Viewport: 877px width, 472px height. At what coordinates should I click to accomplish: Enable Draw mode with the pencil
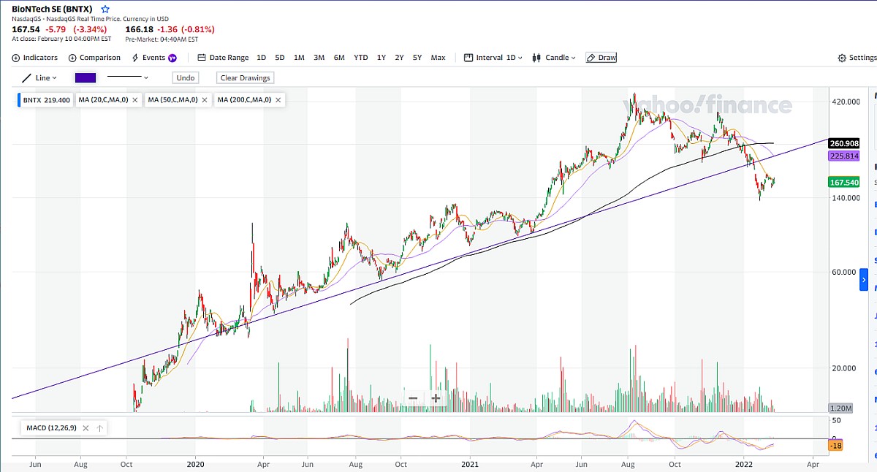tap(600, 57)
